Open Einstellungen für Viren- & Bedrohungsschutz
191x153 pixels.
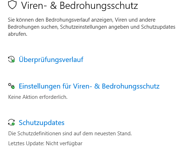[x=89, y=86]
